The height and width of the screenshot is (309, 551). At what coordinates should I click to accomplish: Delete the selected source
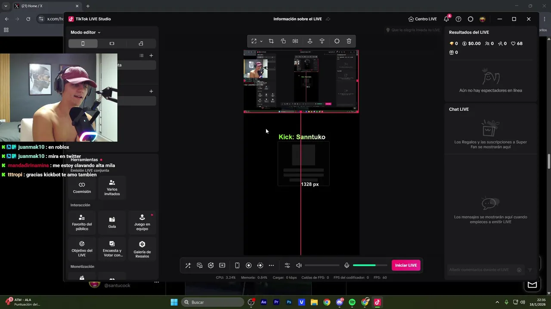(x=349, y=41)
